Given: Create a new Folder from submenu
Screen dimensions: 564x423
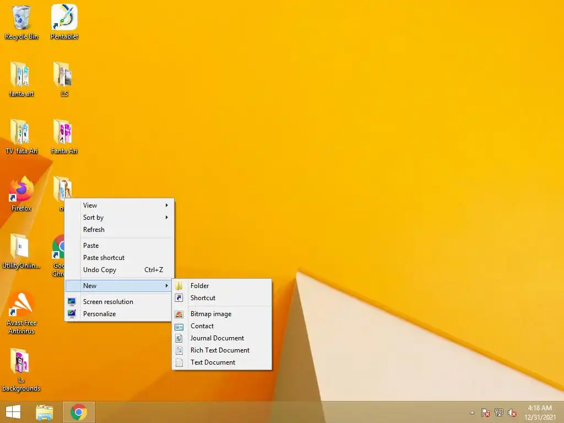Looking at the screenshot, I should click(222, 286).
